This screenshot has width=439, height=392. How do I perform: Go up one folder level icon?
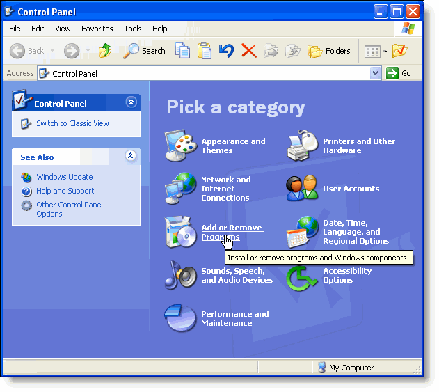pyautogui.click(x=105, y=51)
